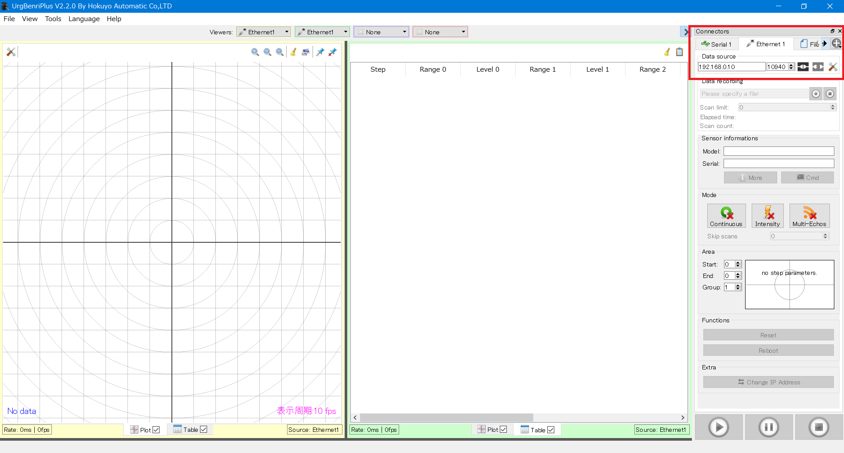Adjust Area End stepper
This screenshot has width=844, height=453.
click(738, 276)
